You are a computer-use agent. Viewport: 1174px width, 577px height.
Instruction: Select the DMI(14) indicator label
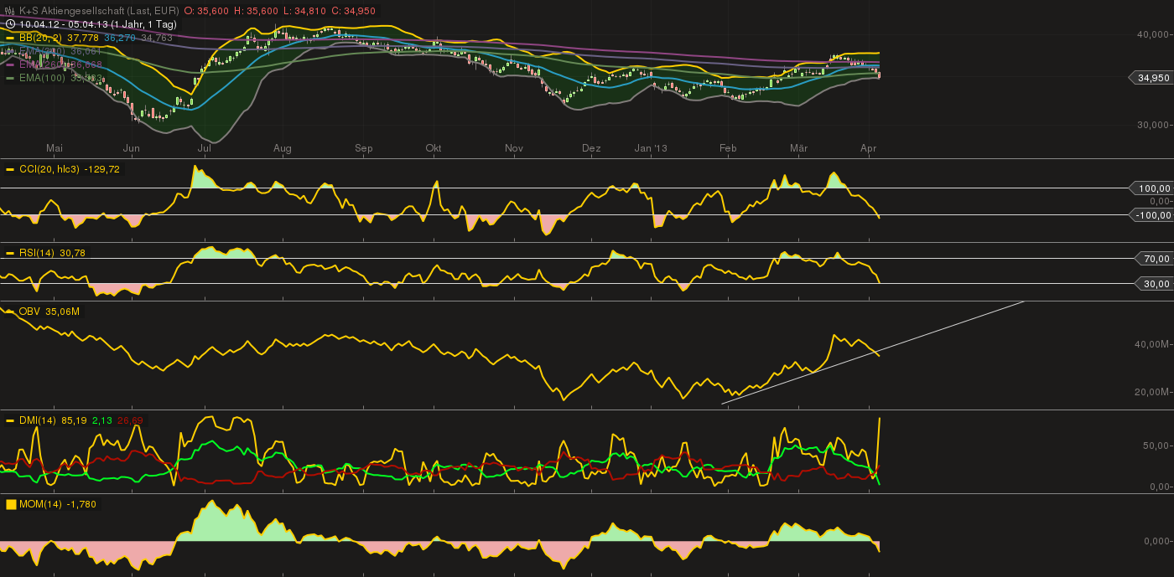[38, 420]
